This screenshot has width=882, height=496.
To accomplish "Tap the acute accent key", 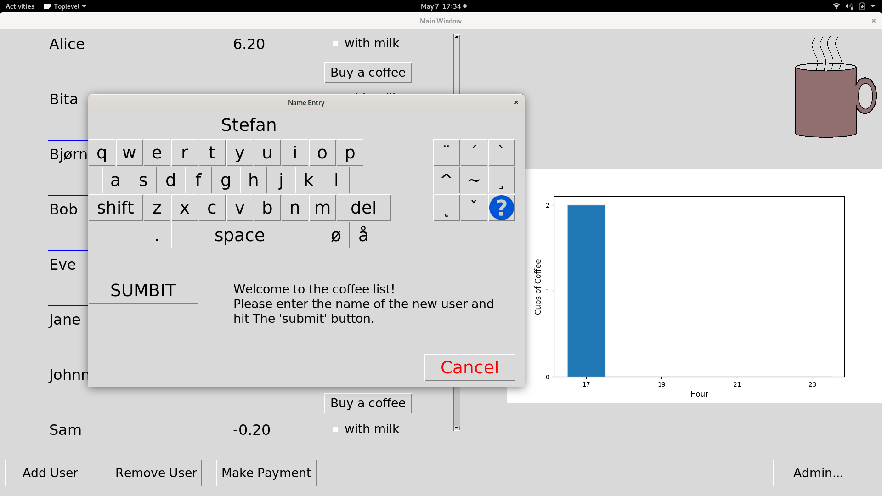I will (474, 152).
